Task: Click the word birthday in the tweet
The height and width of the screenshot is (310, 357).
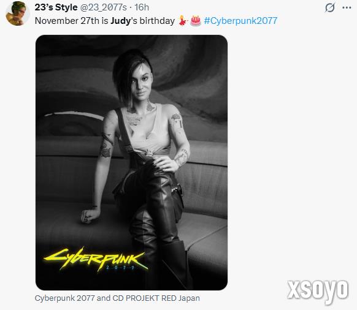Action: (157, 21)
